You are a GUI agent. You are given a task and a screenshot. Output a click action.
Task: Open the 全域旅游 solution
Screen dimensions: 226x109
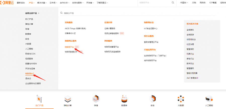click(x=190, y=35)
